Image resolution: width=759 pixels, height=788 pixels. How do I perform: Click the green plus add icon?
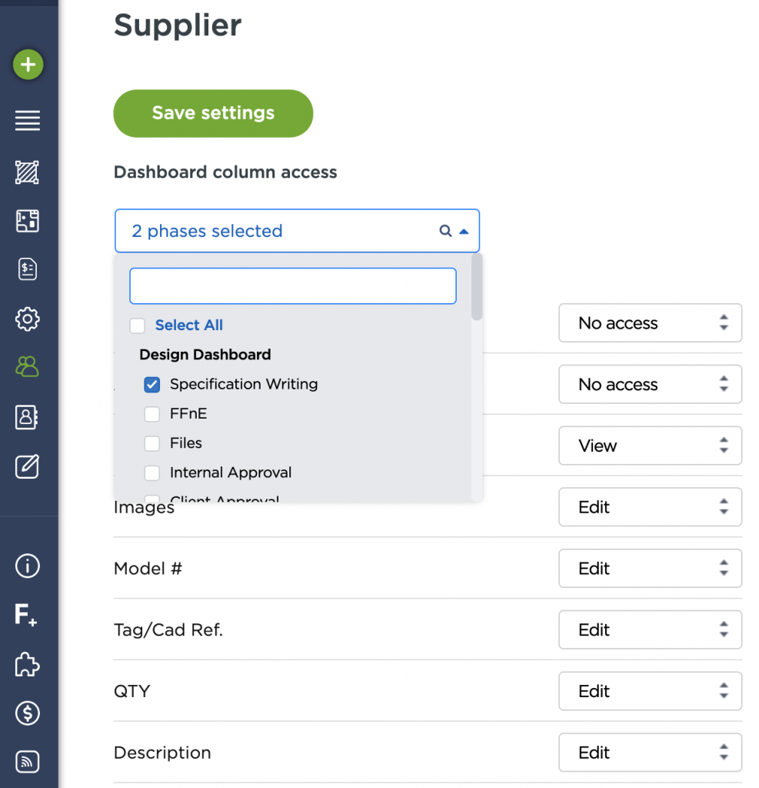click(28, 65)
